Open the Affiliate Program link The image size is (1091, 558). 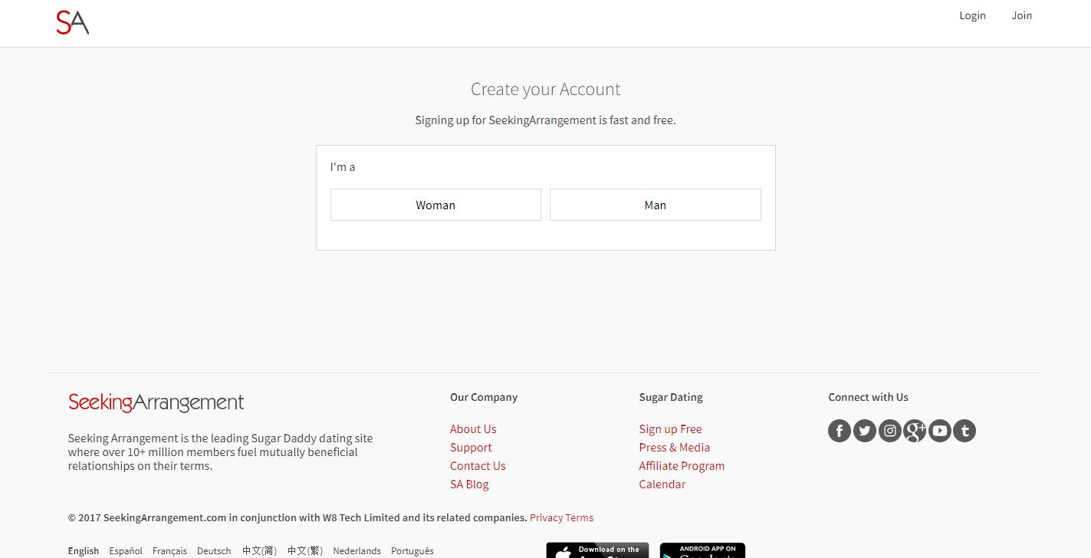pos(682,466)
